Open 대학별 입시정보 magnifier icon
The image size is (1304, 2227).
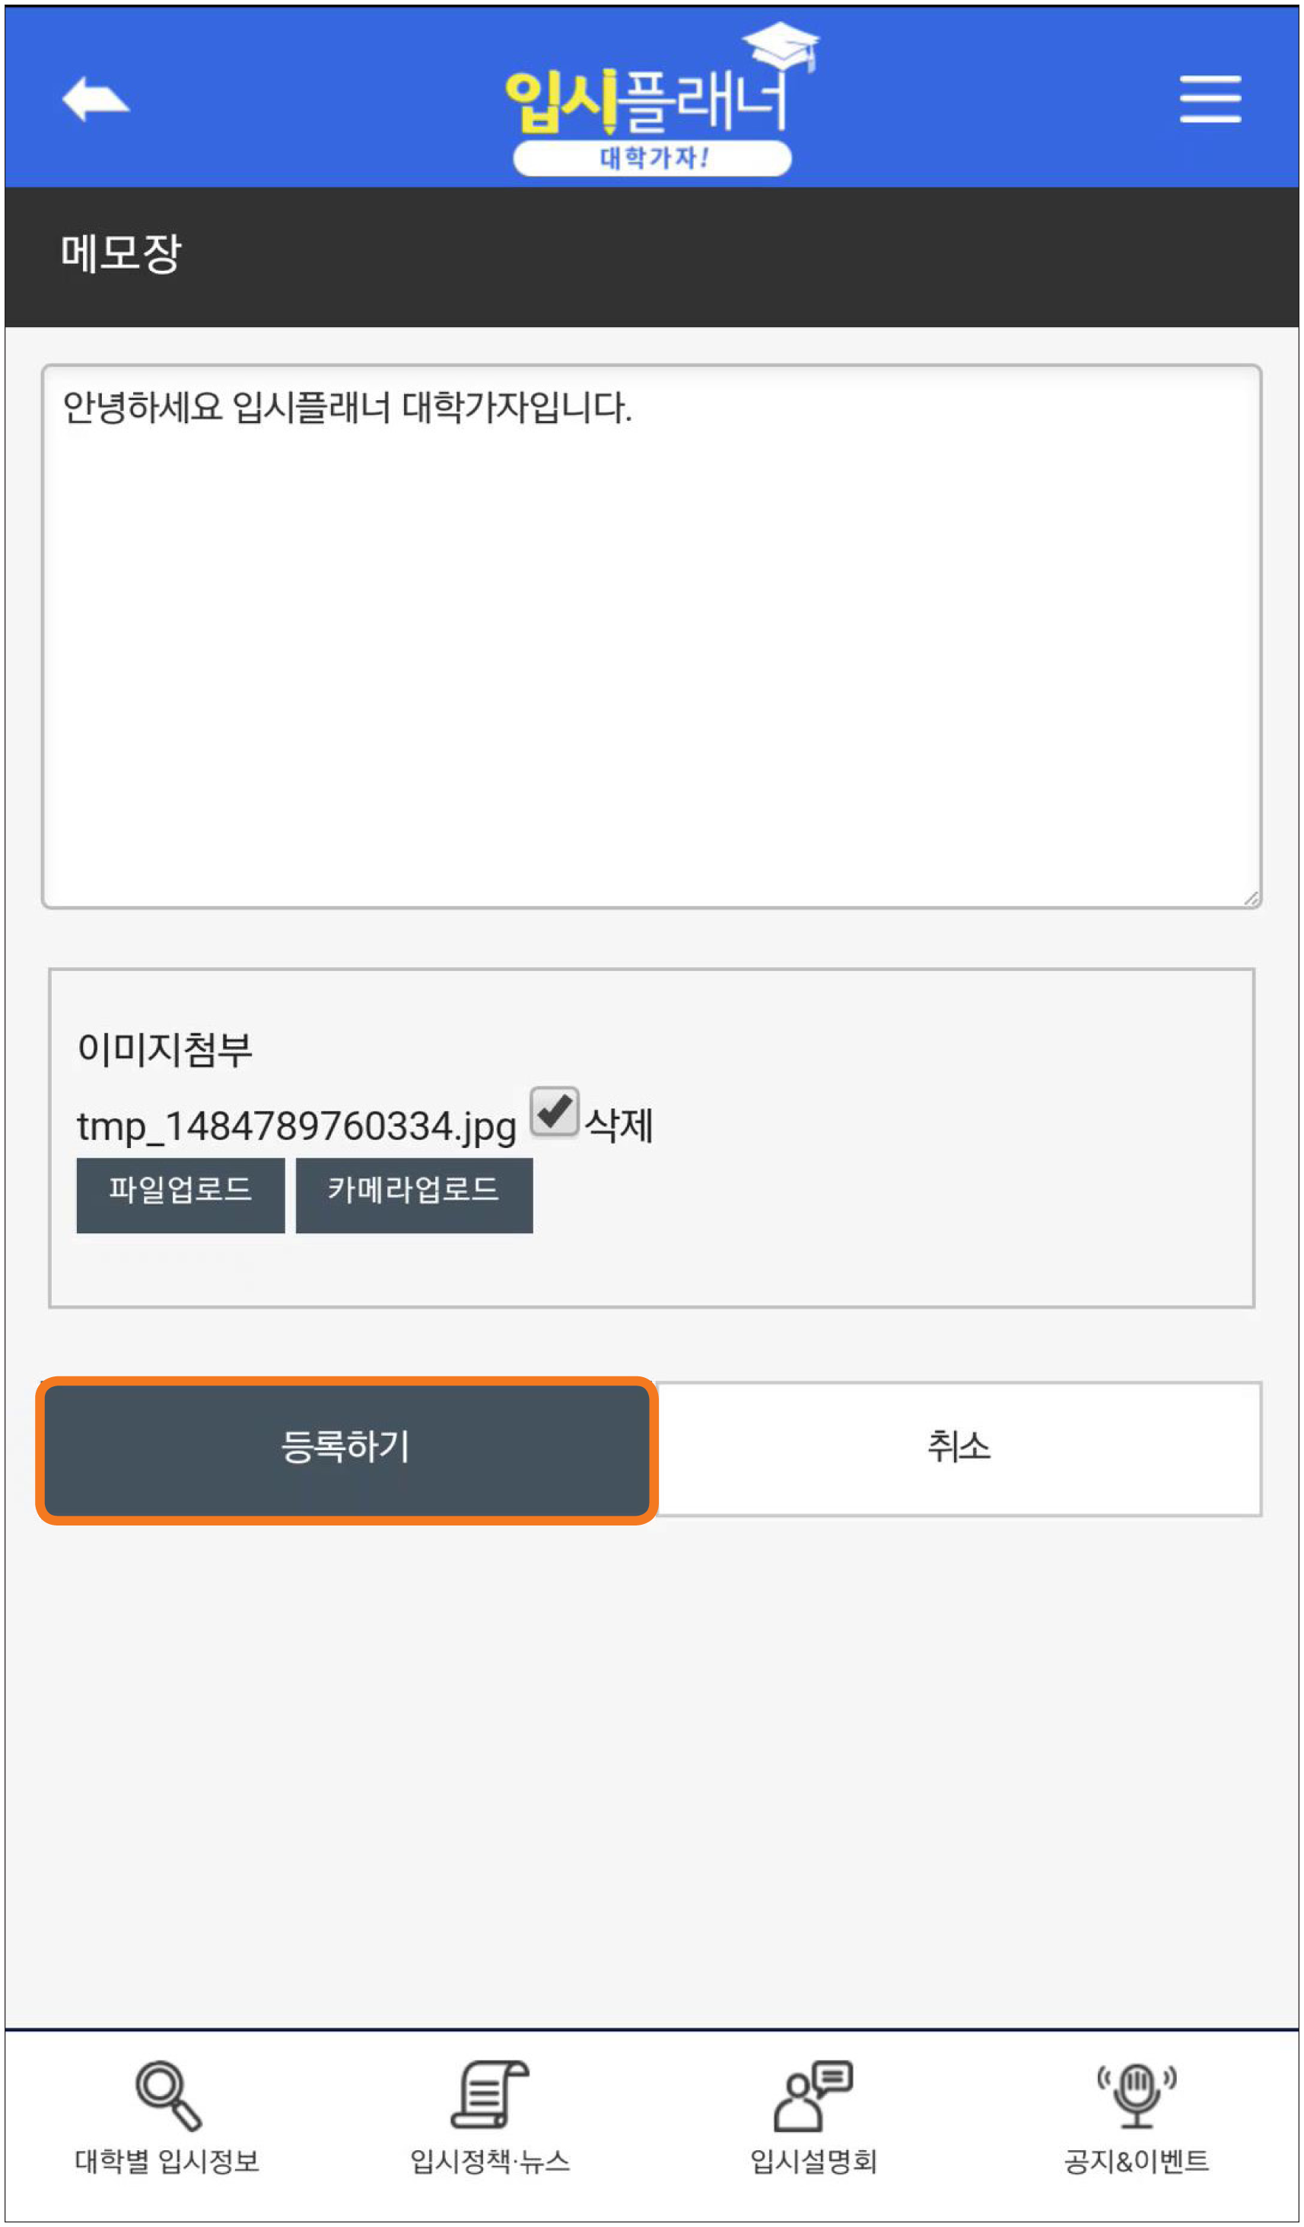[168, 2097]
